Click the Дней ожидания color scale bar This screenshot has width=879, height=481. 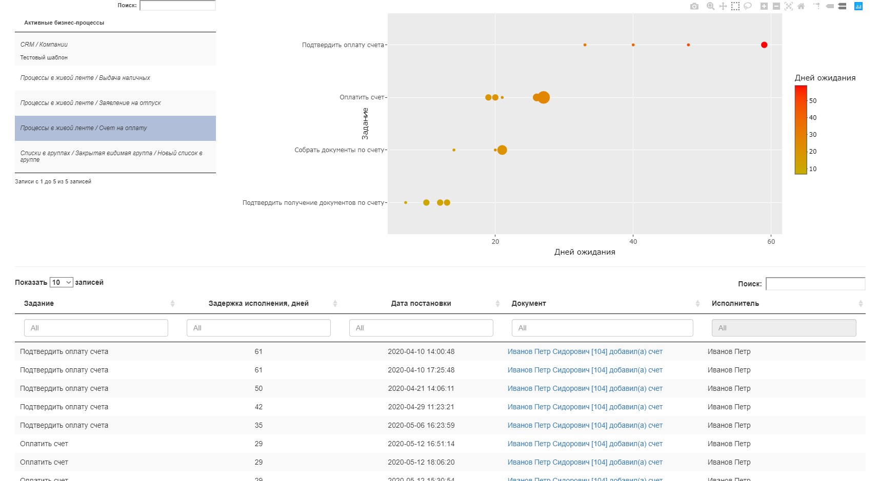click(x=801, y=130)
